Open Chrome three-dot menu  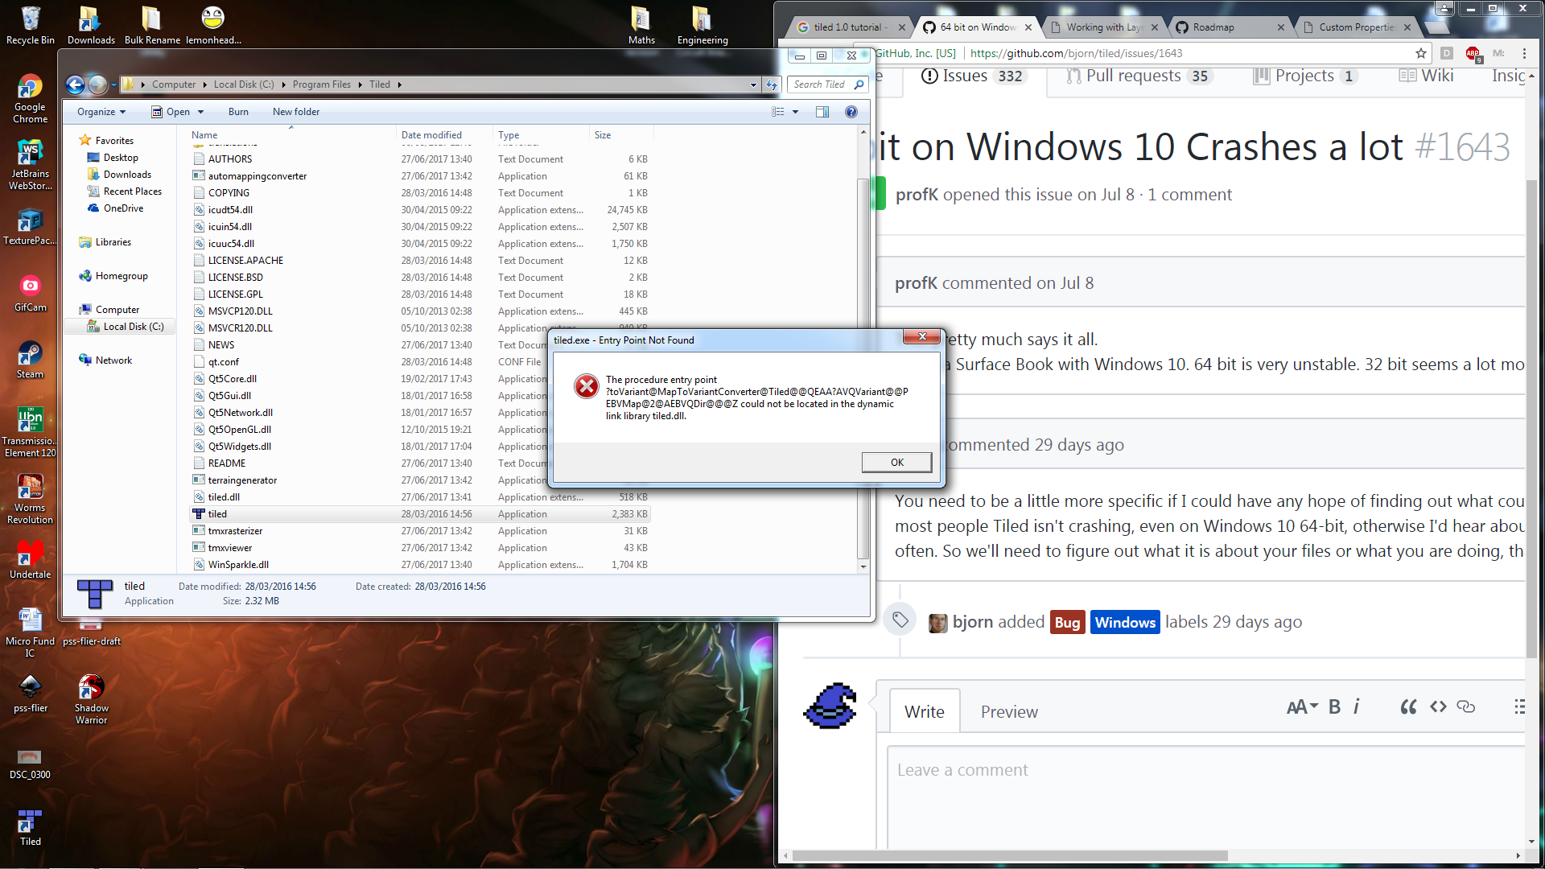point(1524,53)
